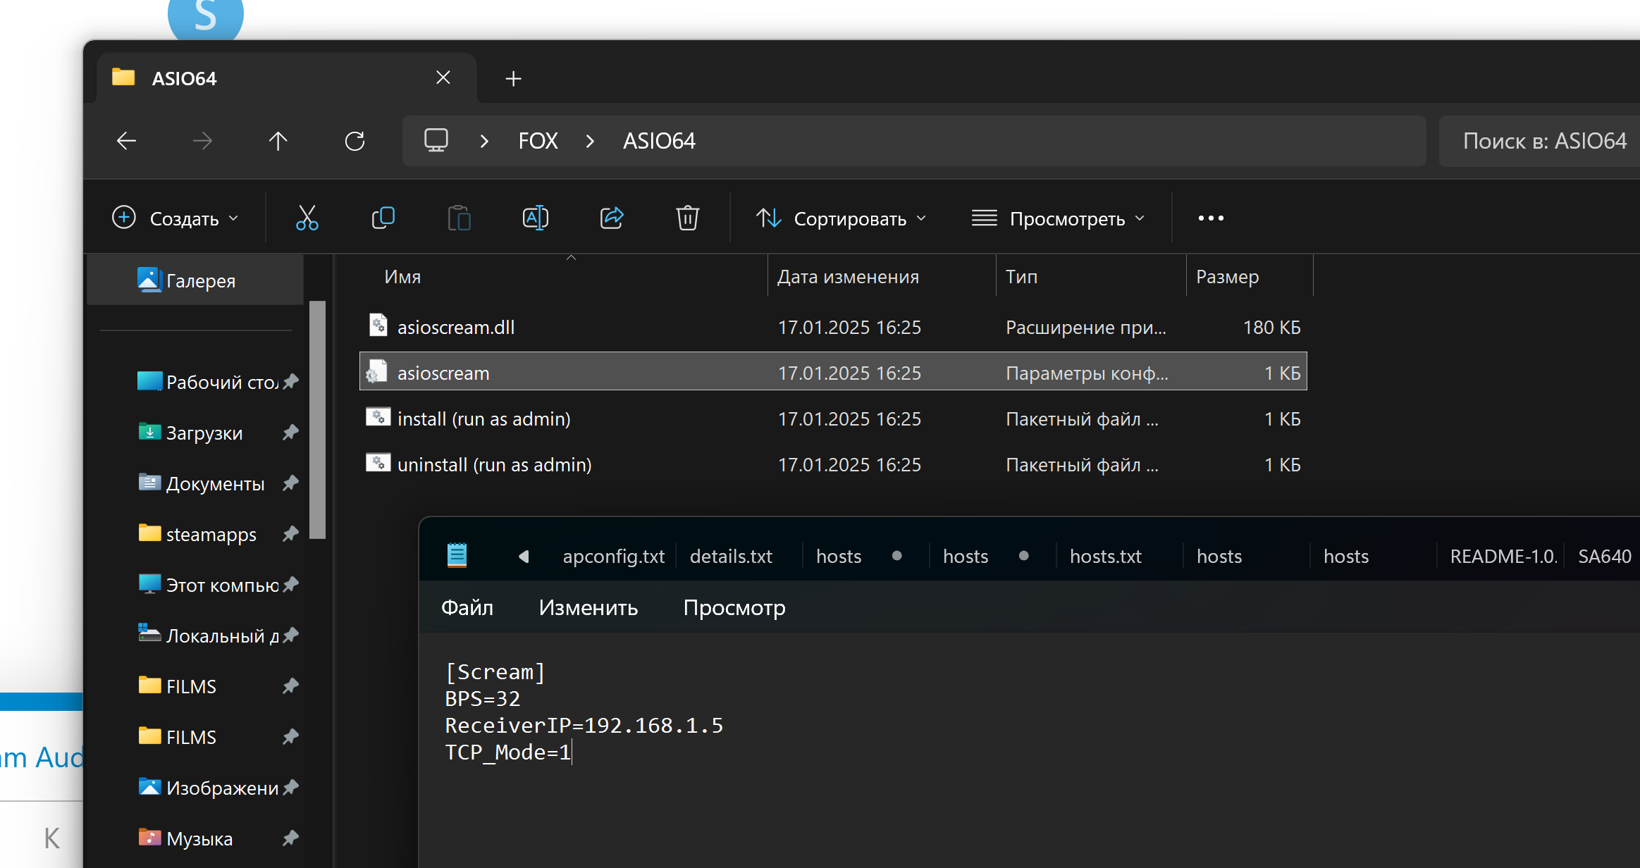Cut the selected file with scissors icon
This screenshot has height=868, width=1640.
click(x=307, y=218)
